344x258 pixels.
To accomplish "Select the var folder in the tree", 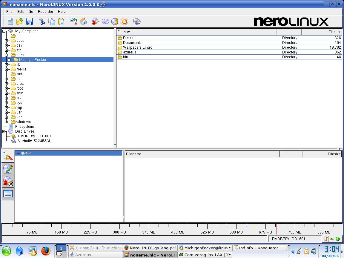I will (x=19, y=117).
